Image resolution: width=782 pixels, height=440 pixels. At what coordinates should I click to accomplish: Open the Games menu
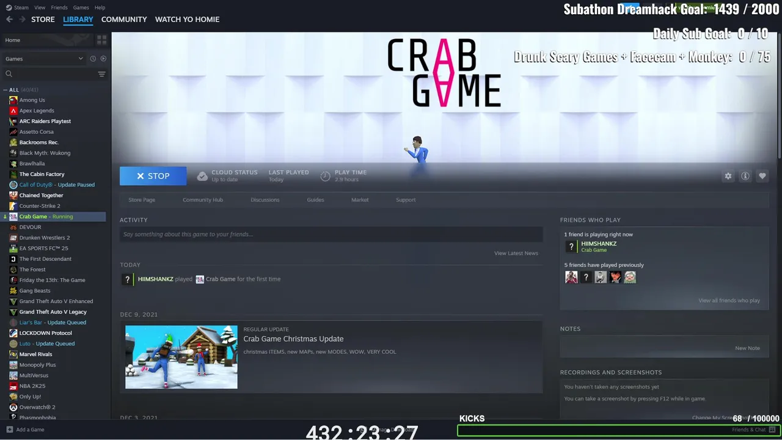point(81,7)
